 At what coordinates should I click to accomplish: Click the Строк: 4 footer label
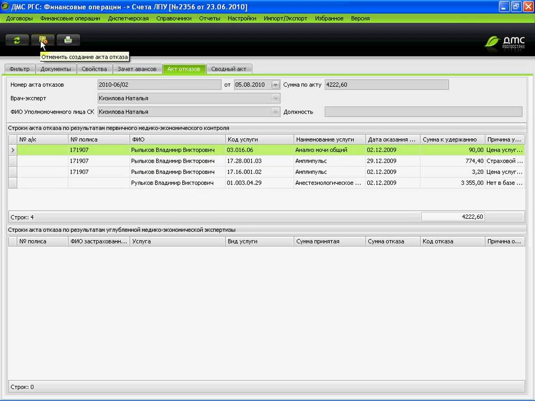22,217
